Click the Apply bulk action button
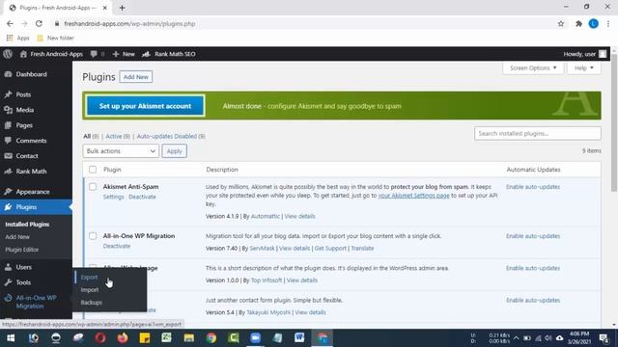Screen dimensions: 618x347 point(174,151)
